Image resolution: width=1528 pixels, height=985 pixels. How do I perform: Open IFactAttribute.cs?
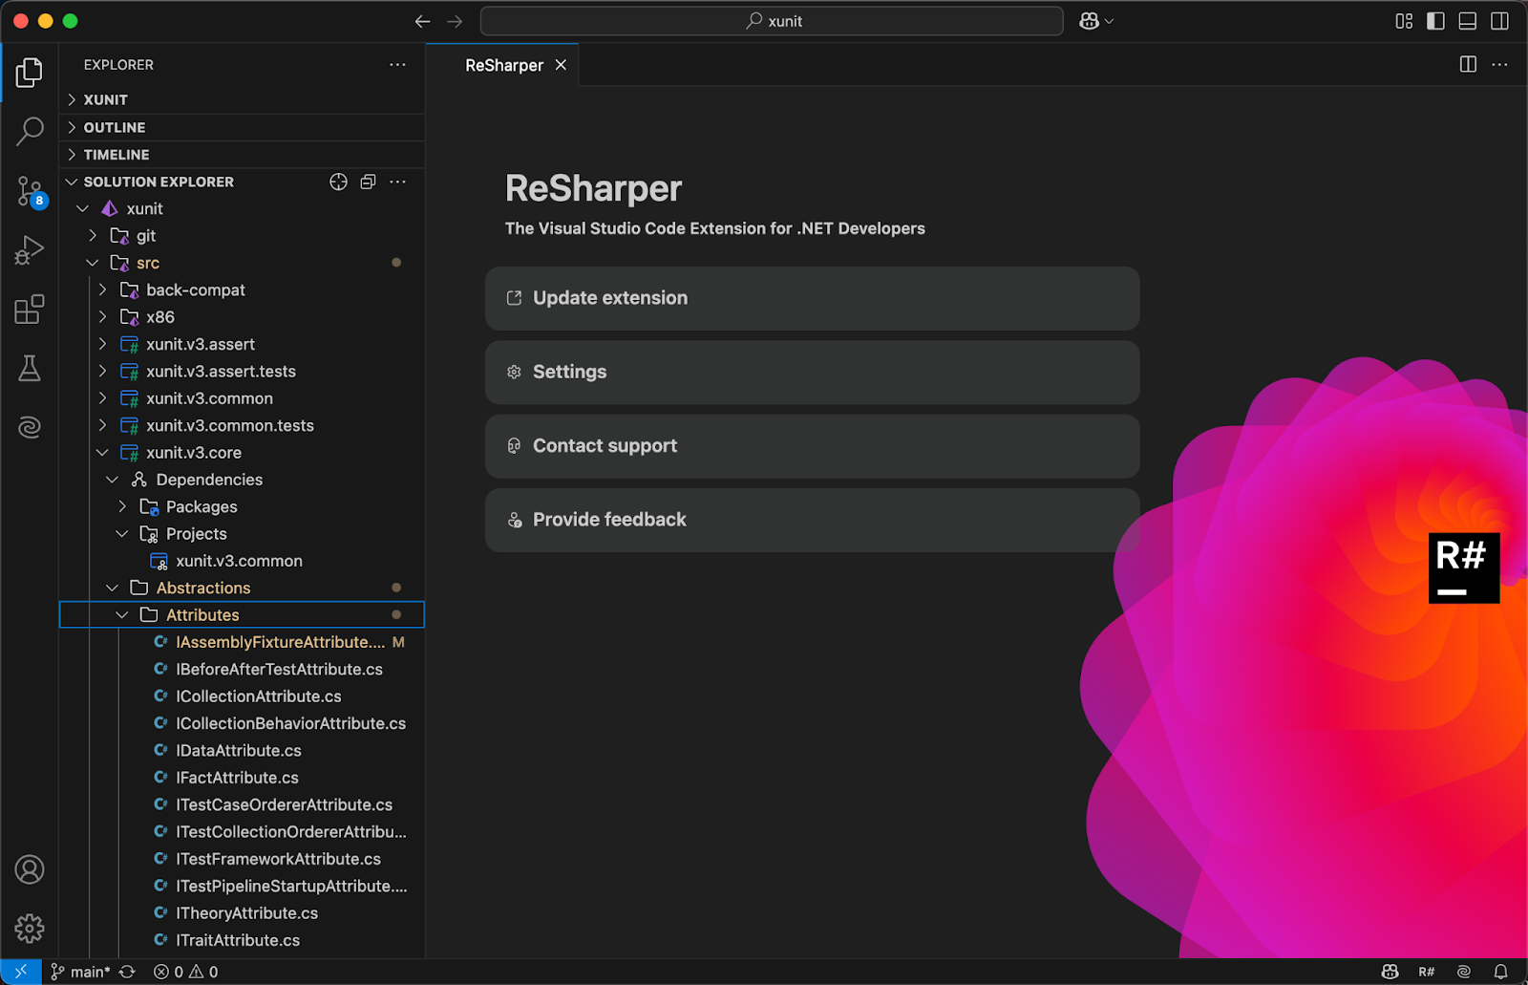click(x=242, y=778)
